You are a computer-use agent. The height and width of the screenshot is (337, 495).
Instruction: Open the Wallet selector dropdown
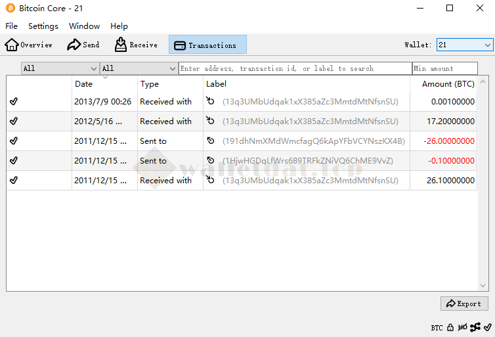point(464,45)
